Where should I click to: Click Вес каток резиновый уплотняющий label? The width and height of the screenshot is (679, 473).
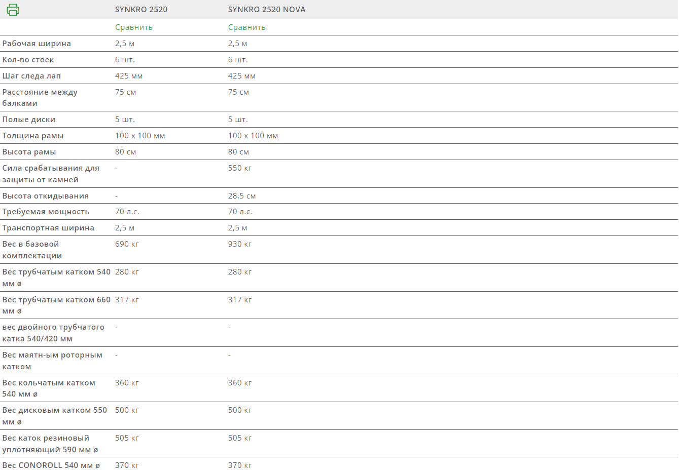(50, 444)
